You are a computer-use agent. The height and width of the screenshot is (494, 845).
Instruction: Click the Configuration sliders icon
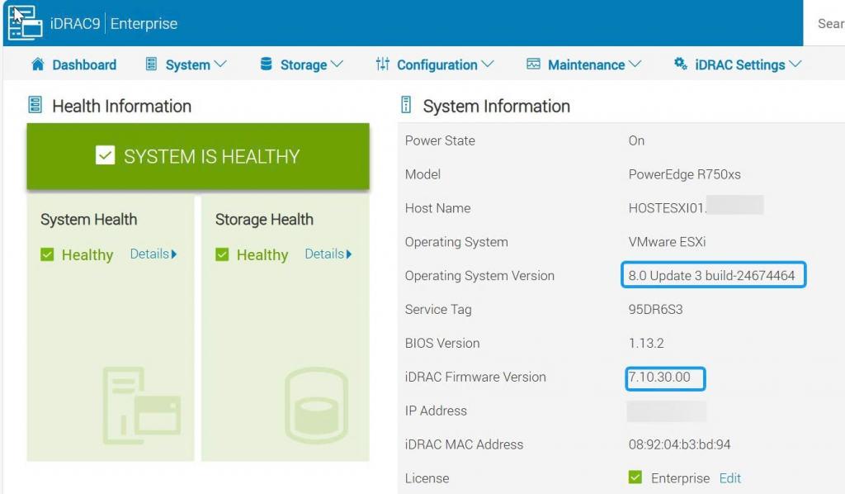(x=383, y=64)
